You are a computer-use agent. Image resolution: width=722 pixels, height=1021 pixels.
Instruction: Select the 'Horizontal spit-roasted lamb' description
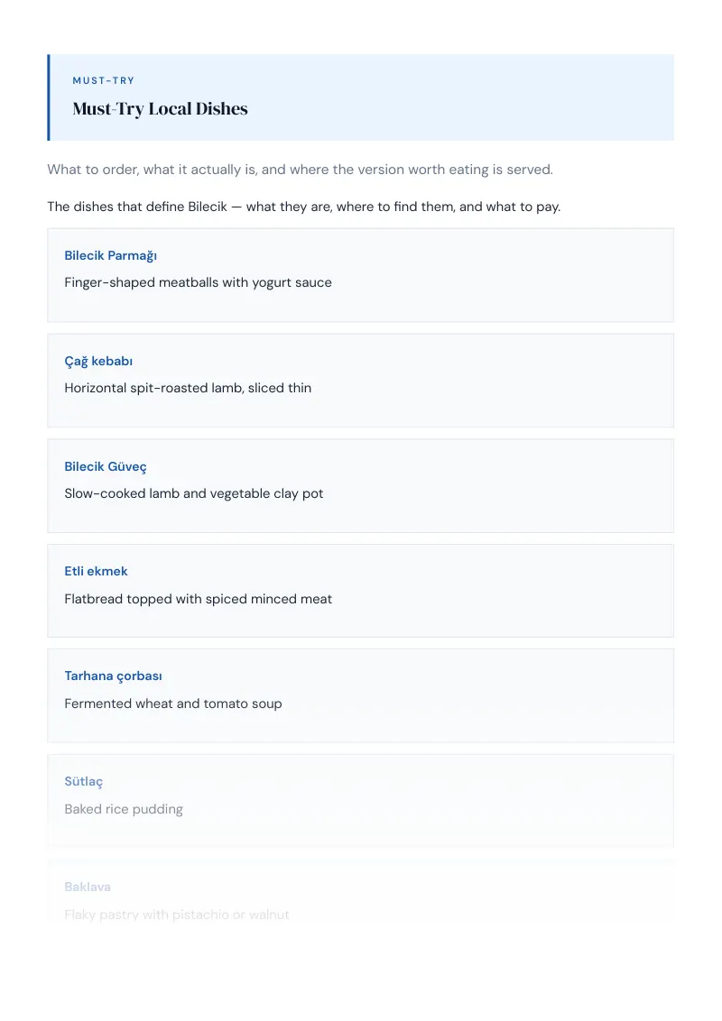(188, 388)
